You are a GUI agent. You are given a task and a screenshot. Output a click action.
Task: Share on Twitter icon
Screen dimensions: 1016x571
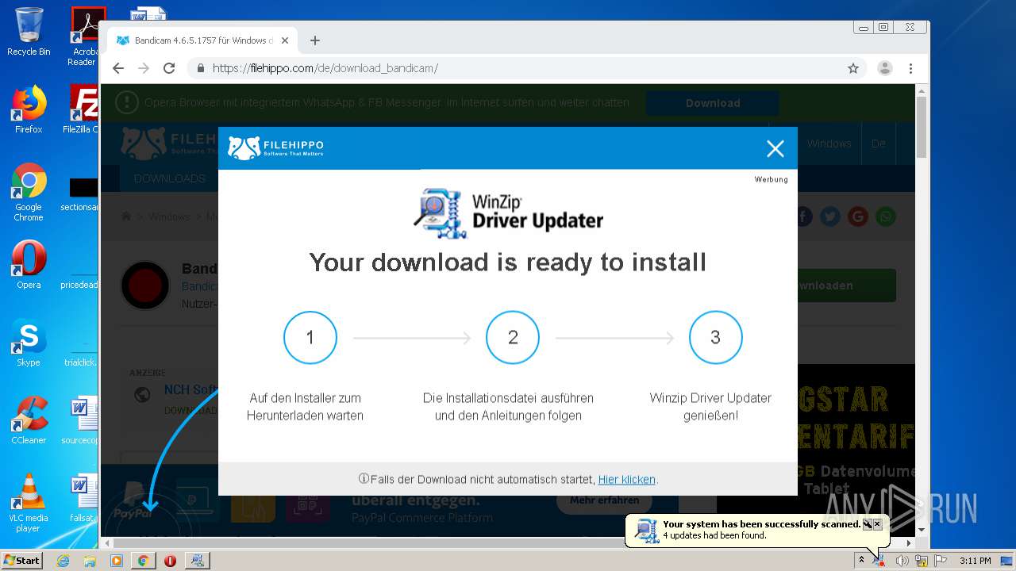click(x=830, y=217)
